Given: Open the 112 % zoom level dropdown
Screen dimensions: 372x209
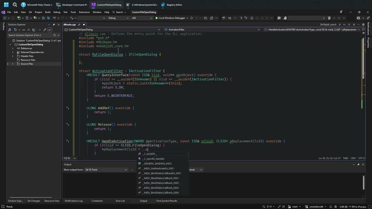Looking at the screenshot, I should [70, 158].
